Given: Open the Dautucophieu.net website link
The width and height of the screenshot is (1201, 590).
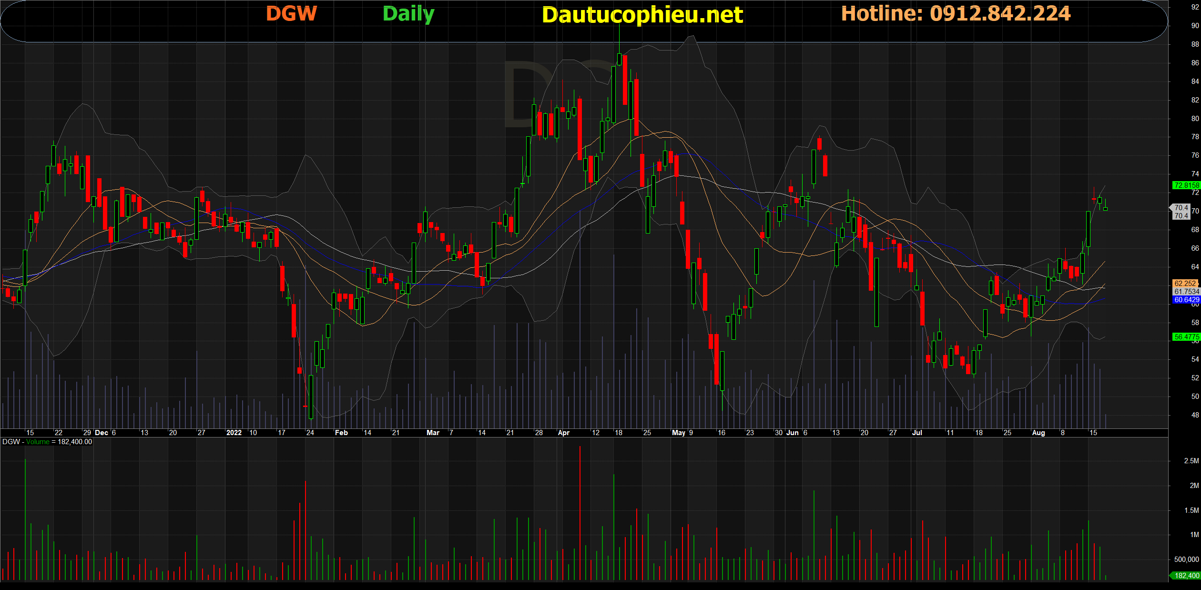Looking at the screenshot, I should [x=642, y=15].
